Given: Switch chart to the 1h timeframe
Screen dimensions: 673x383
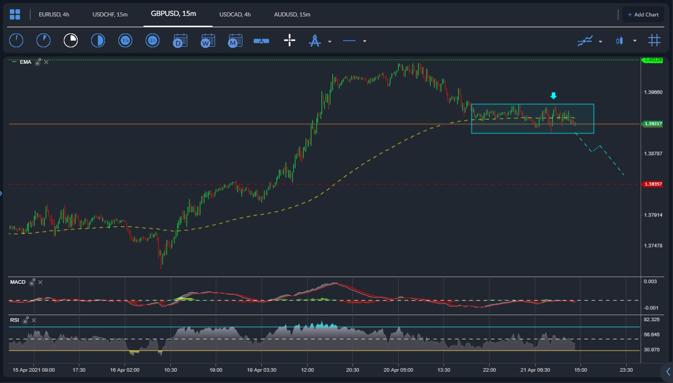Looking at the screenshot, I should [125, 40].
